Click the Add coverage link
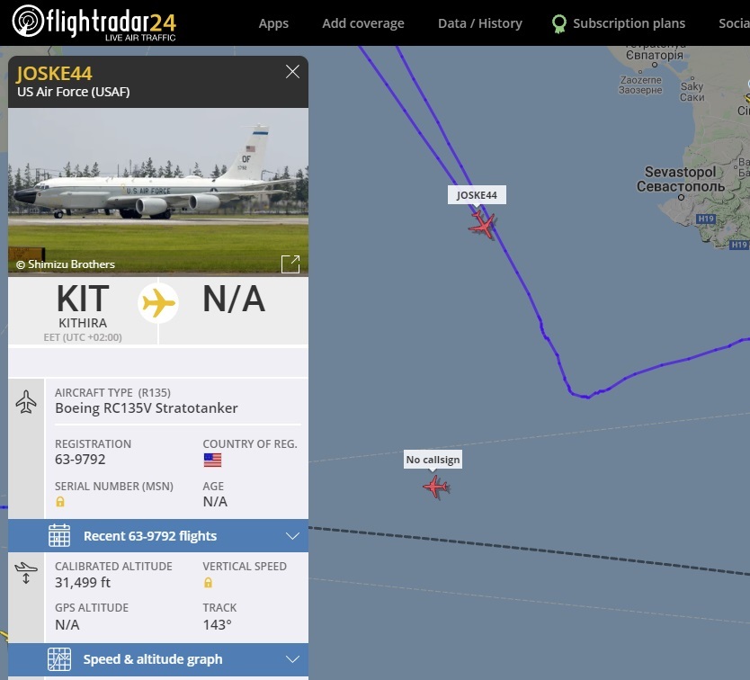This screenshot has height=680, width=750. tap(363, 23)
